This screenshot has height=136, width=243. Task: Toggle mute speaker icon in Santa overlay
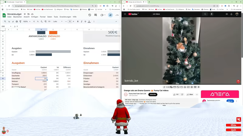click(x=239, y=119)
